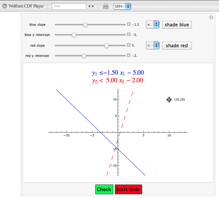Click the blue inequality equation text
Viewport: 219px width, 199px height.
(x=118, y=73)
